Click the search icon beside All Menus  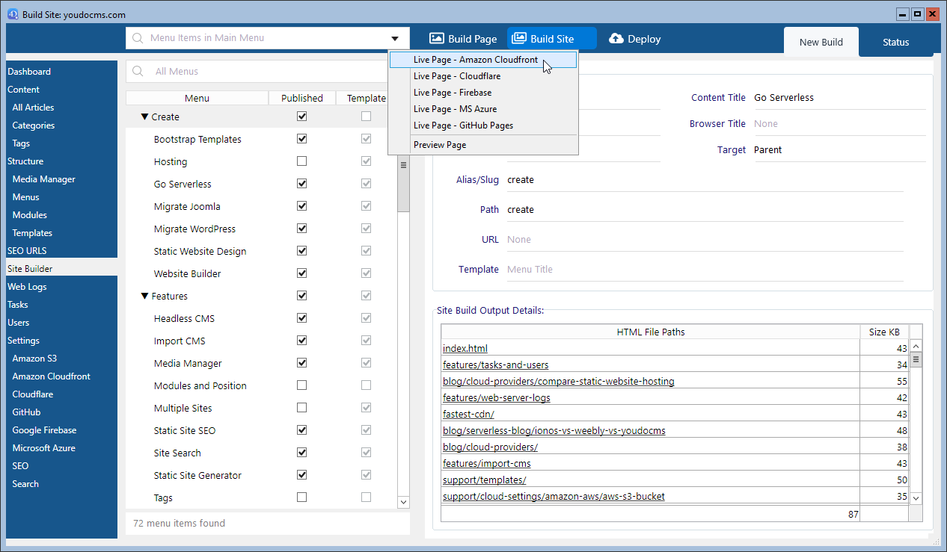pos(138,72)
